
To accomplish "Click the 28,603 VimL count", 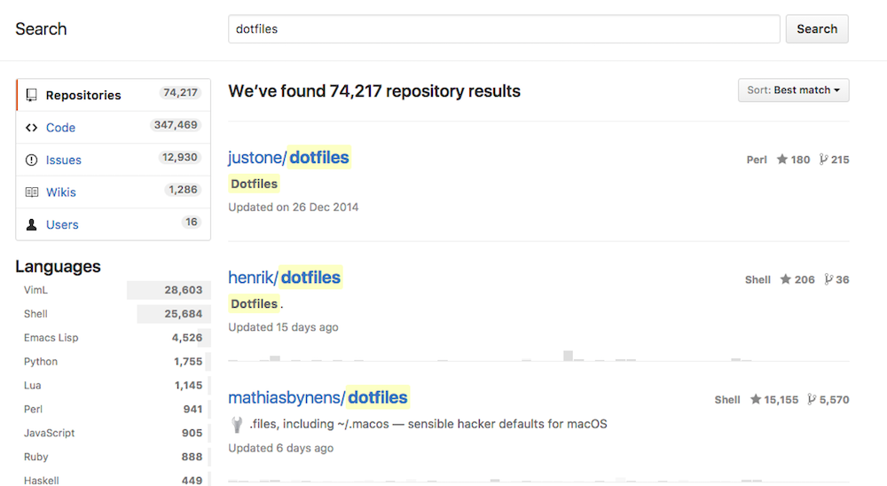I will pos(184,290).
